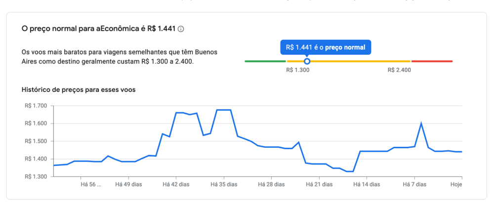Select the "Há 7 dias" axis label
Screen dimensions: 494x210
pyautogui.click(x=414, y=184)
